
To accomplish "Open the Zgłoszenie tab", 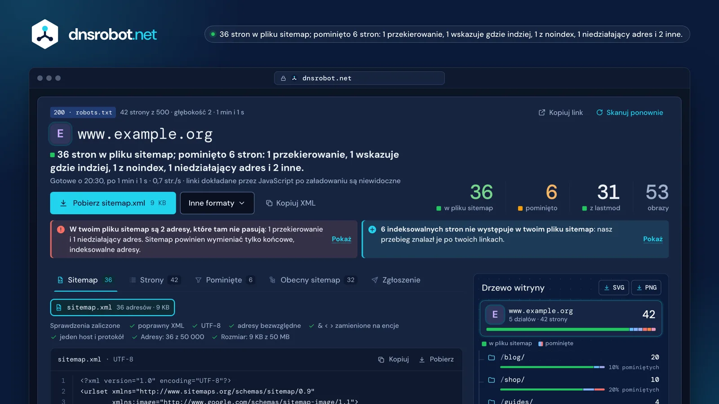I will click(x=396, y=280).
